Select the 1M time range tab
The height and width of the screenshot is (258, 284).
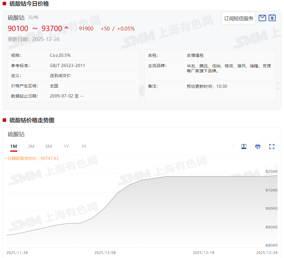pyautogui.click(x=13, y=146)
